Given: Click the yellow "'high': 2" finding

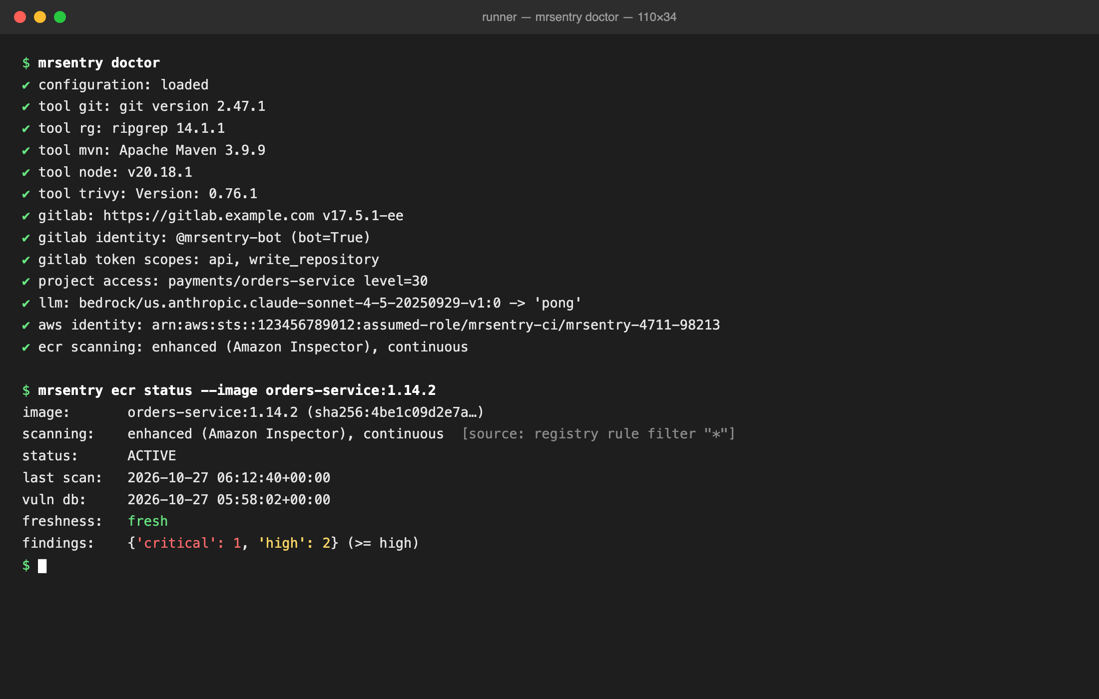Looking at the screenshot, I should click(x=294, y=543).
